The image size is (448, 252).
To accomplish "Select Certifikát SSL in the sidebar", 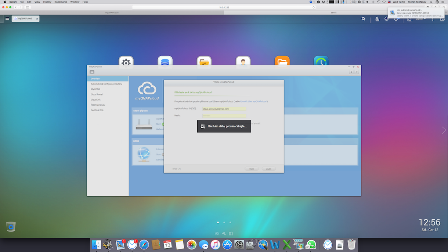I will (x=97, y=110).
